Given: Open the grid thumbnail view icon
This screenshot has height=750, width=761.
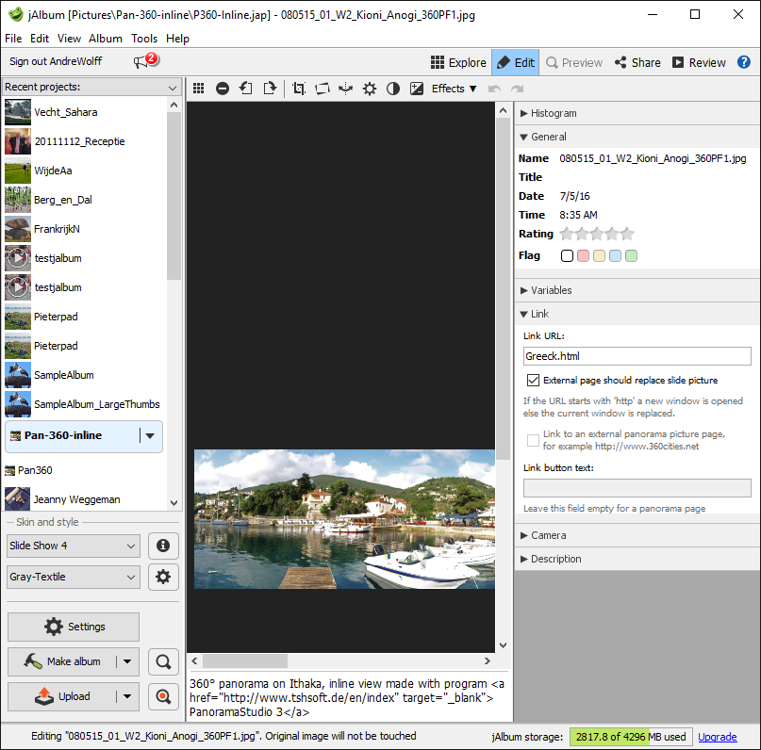Looking at the screenshot, I should pos(198,88).
